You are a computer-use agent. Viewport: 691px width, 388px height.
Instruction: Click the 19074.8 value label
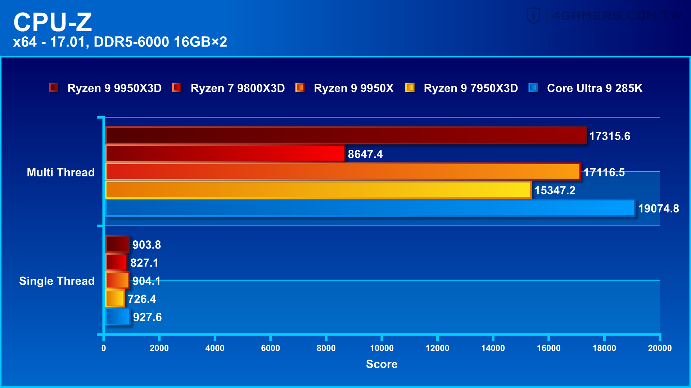tap(659, 208)
